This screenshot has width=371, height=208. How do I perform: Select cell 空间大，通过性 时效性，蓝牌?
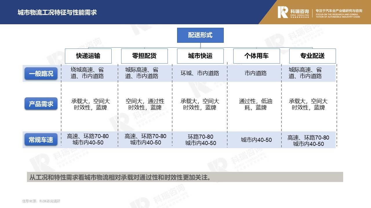(x=145, y=104)
